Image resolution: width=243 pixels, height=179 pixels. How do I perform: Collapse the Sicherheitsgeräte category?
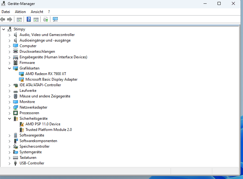pyautogui.click(x=9, y=119)
